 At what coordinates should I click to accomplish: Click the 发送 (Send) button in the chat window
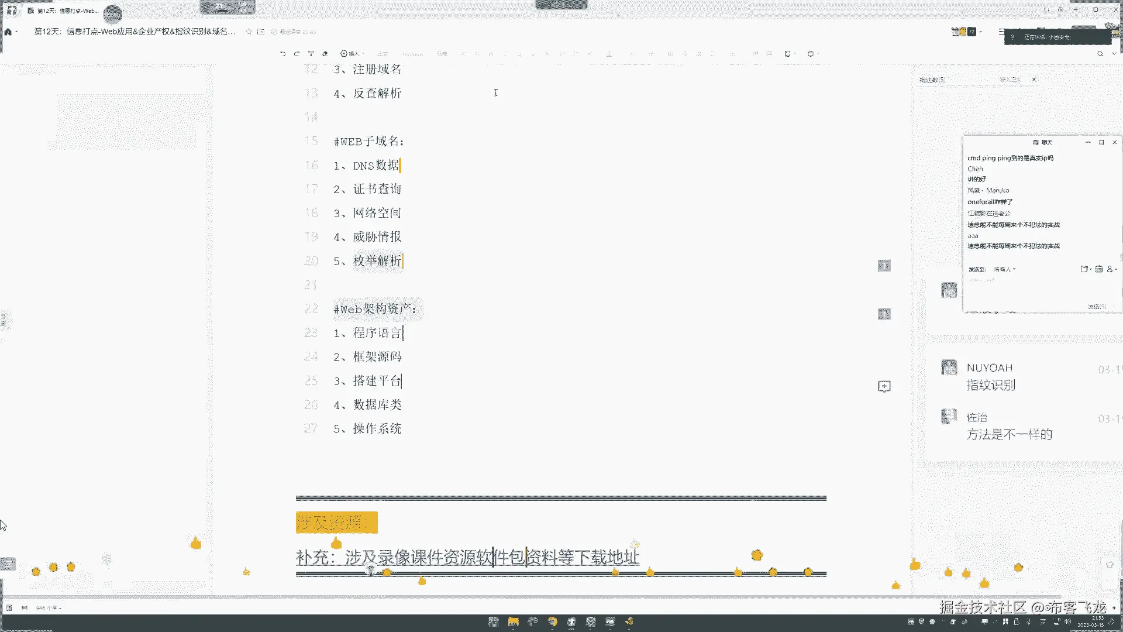[x=1097, y=307]
